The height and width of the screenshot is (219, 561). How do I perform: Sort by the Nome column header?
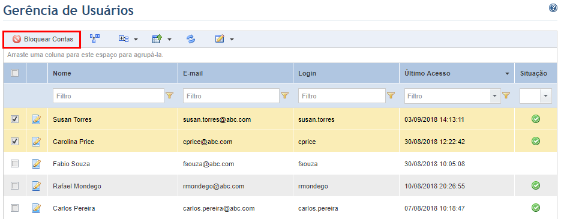tap(113, 73)
